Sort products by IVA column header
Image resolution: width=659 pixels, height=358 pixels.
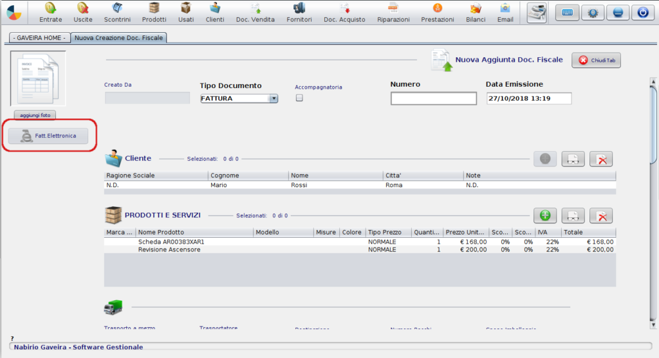[x=548, y=232]
